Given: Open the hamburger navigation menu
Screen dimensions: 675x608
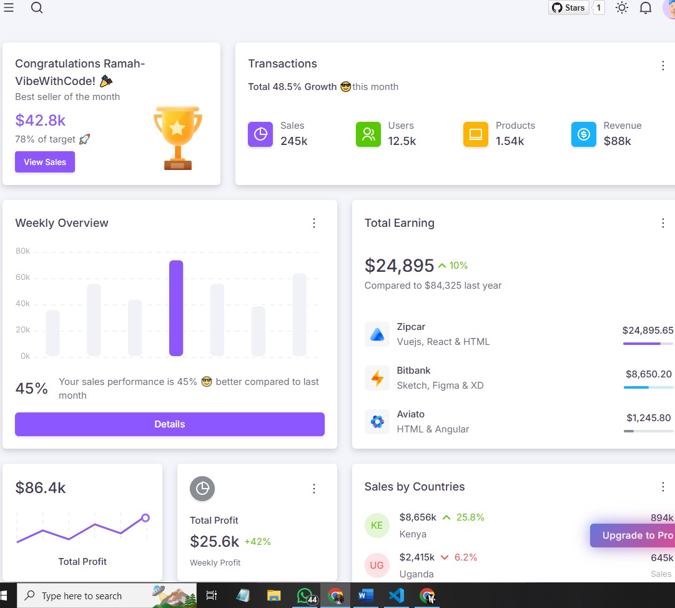Looking at the screenshot, I should pos(9,7).
